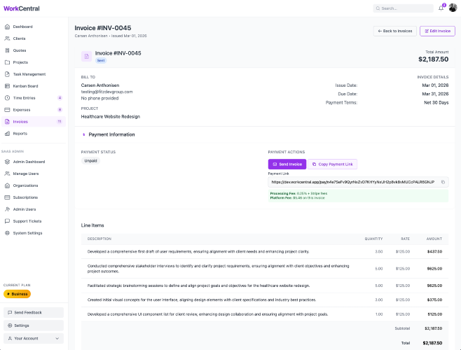The height and width of the screenshot is (350, 461).
Task: Collapse the Payment Information section
Action: click(84, 134)
